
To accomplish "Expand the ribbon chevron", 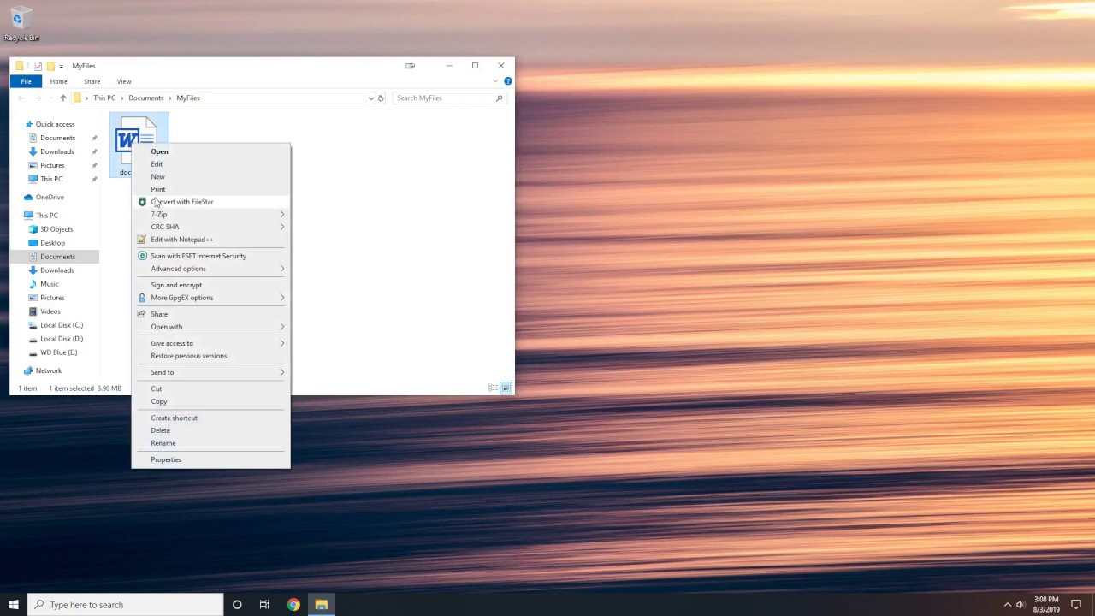I will pos(495,81).
